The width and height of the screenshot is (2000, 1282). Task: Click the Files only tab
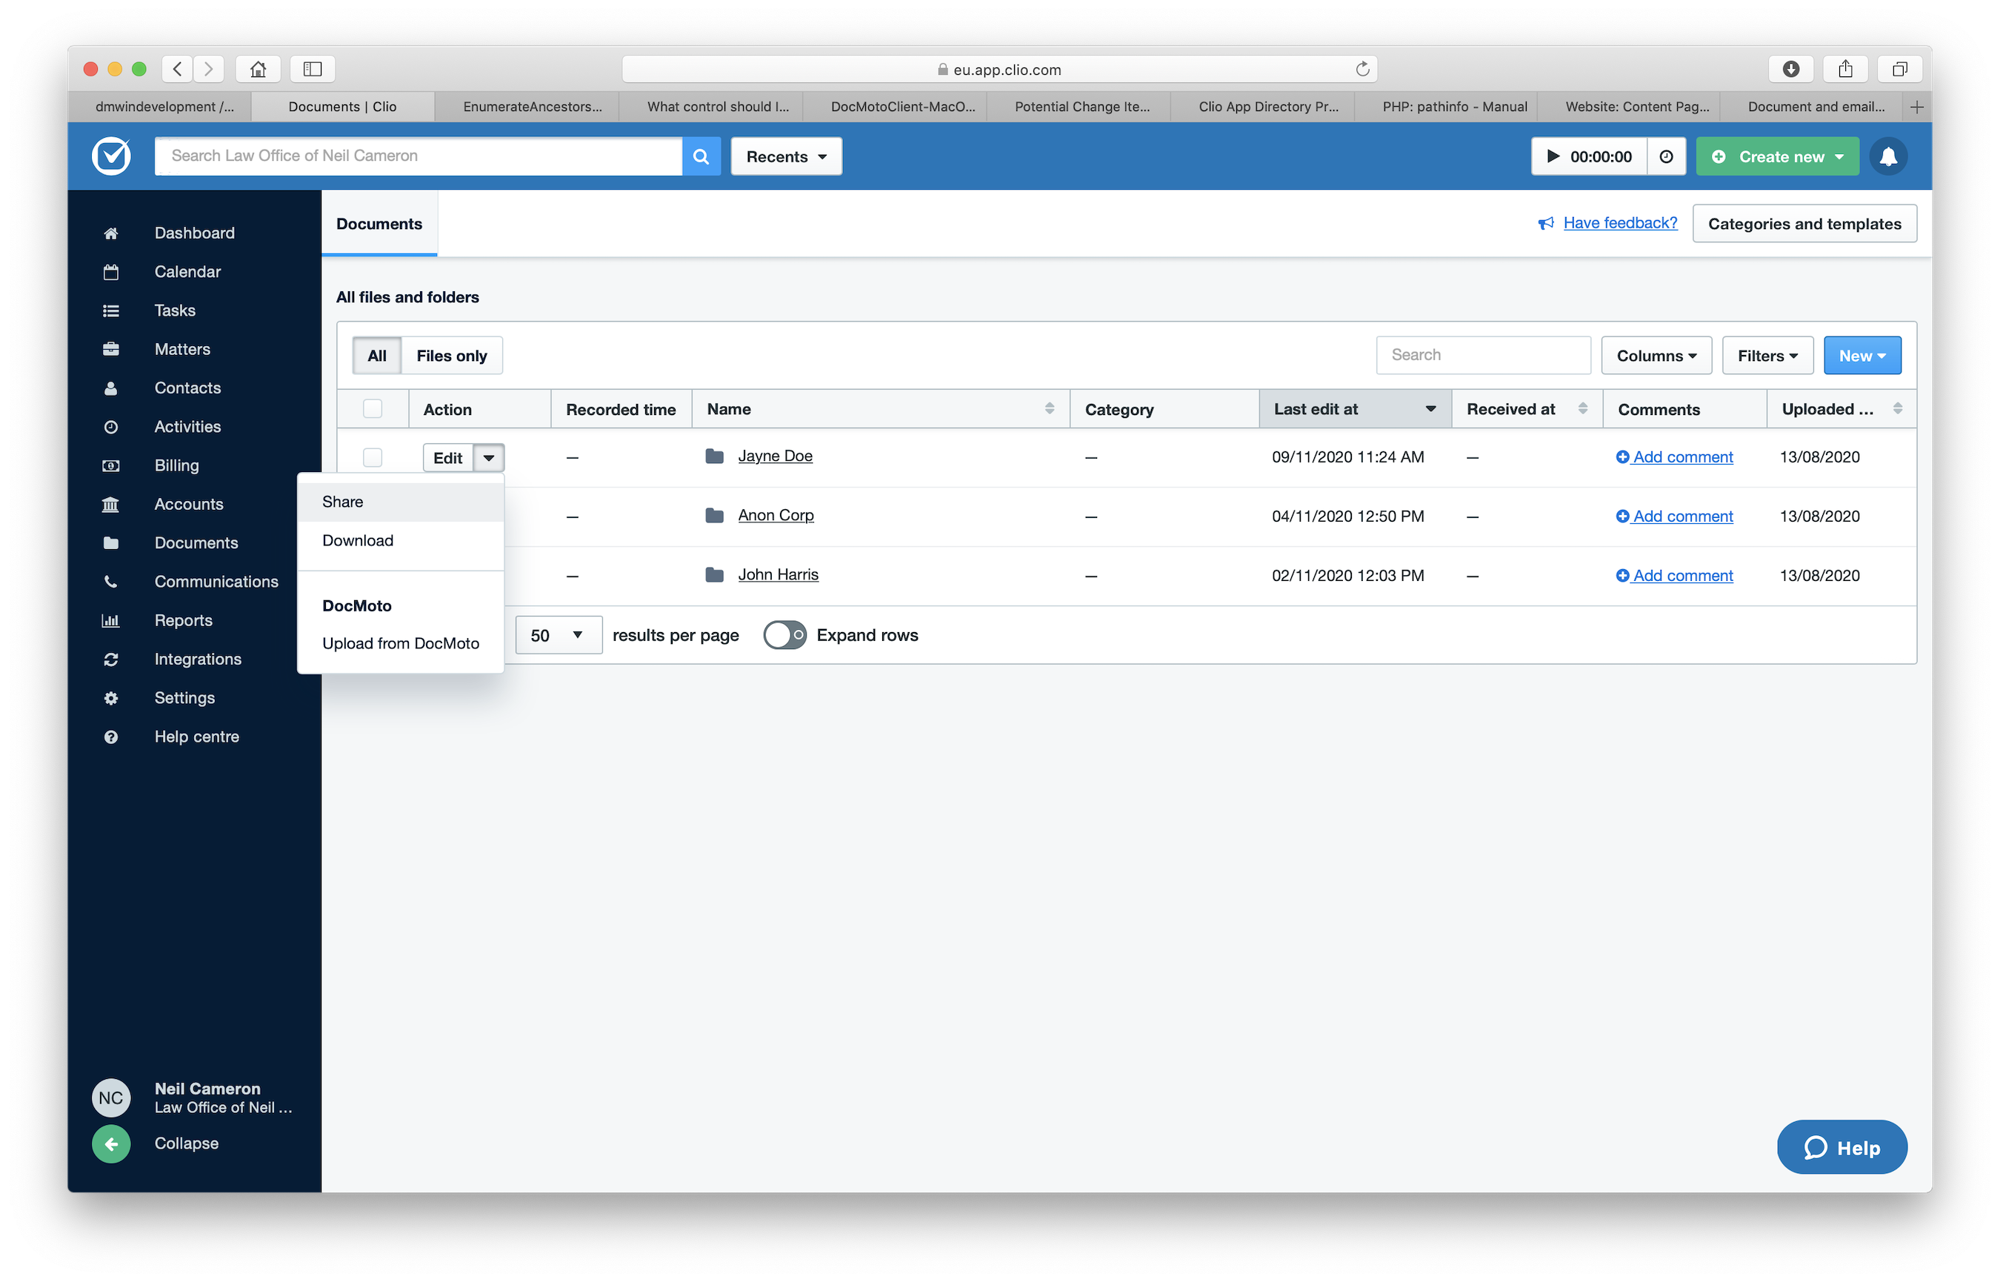(x=452, y=354)
